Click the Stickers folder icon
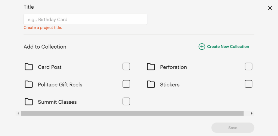278x136 pixels. [x=151, y=84]
